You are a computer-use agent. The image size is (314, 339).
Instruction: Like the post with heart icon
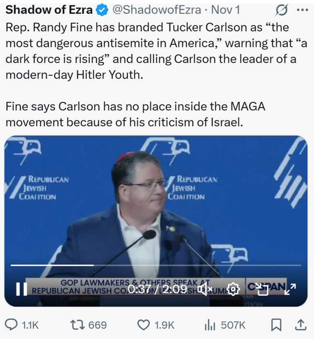143,325
